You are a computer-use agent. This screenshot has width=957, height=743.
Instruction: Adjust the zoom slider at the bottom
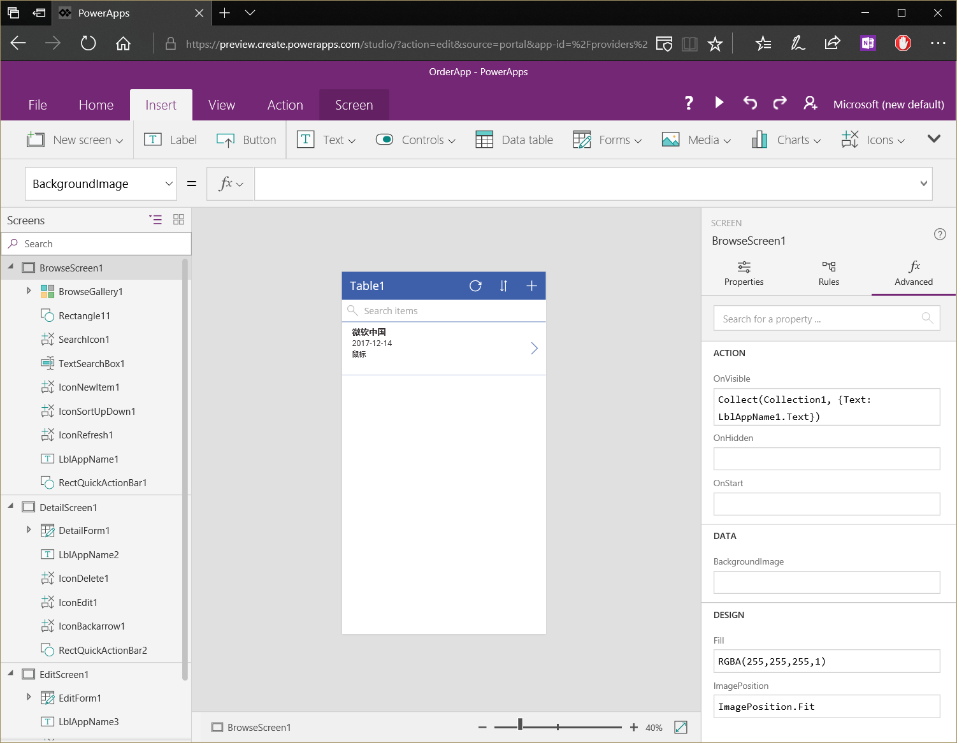click(521, 725)
